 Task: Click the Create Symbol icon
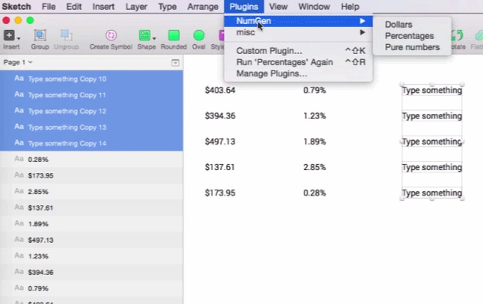click(111, 35)
